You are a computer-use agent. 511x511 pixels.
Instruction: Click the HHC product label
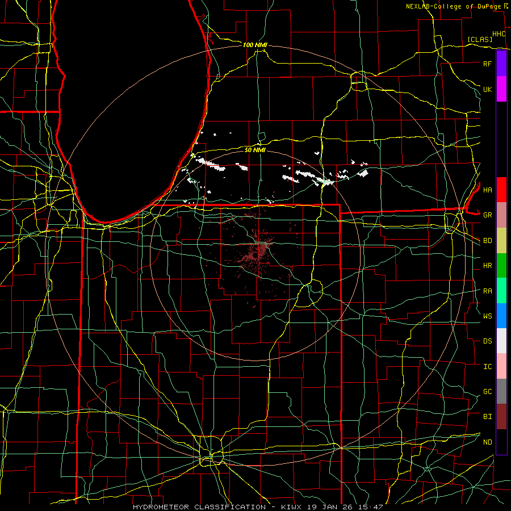pyautogui.click(x=499, y=34)
